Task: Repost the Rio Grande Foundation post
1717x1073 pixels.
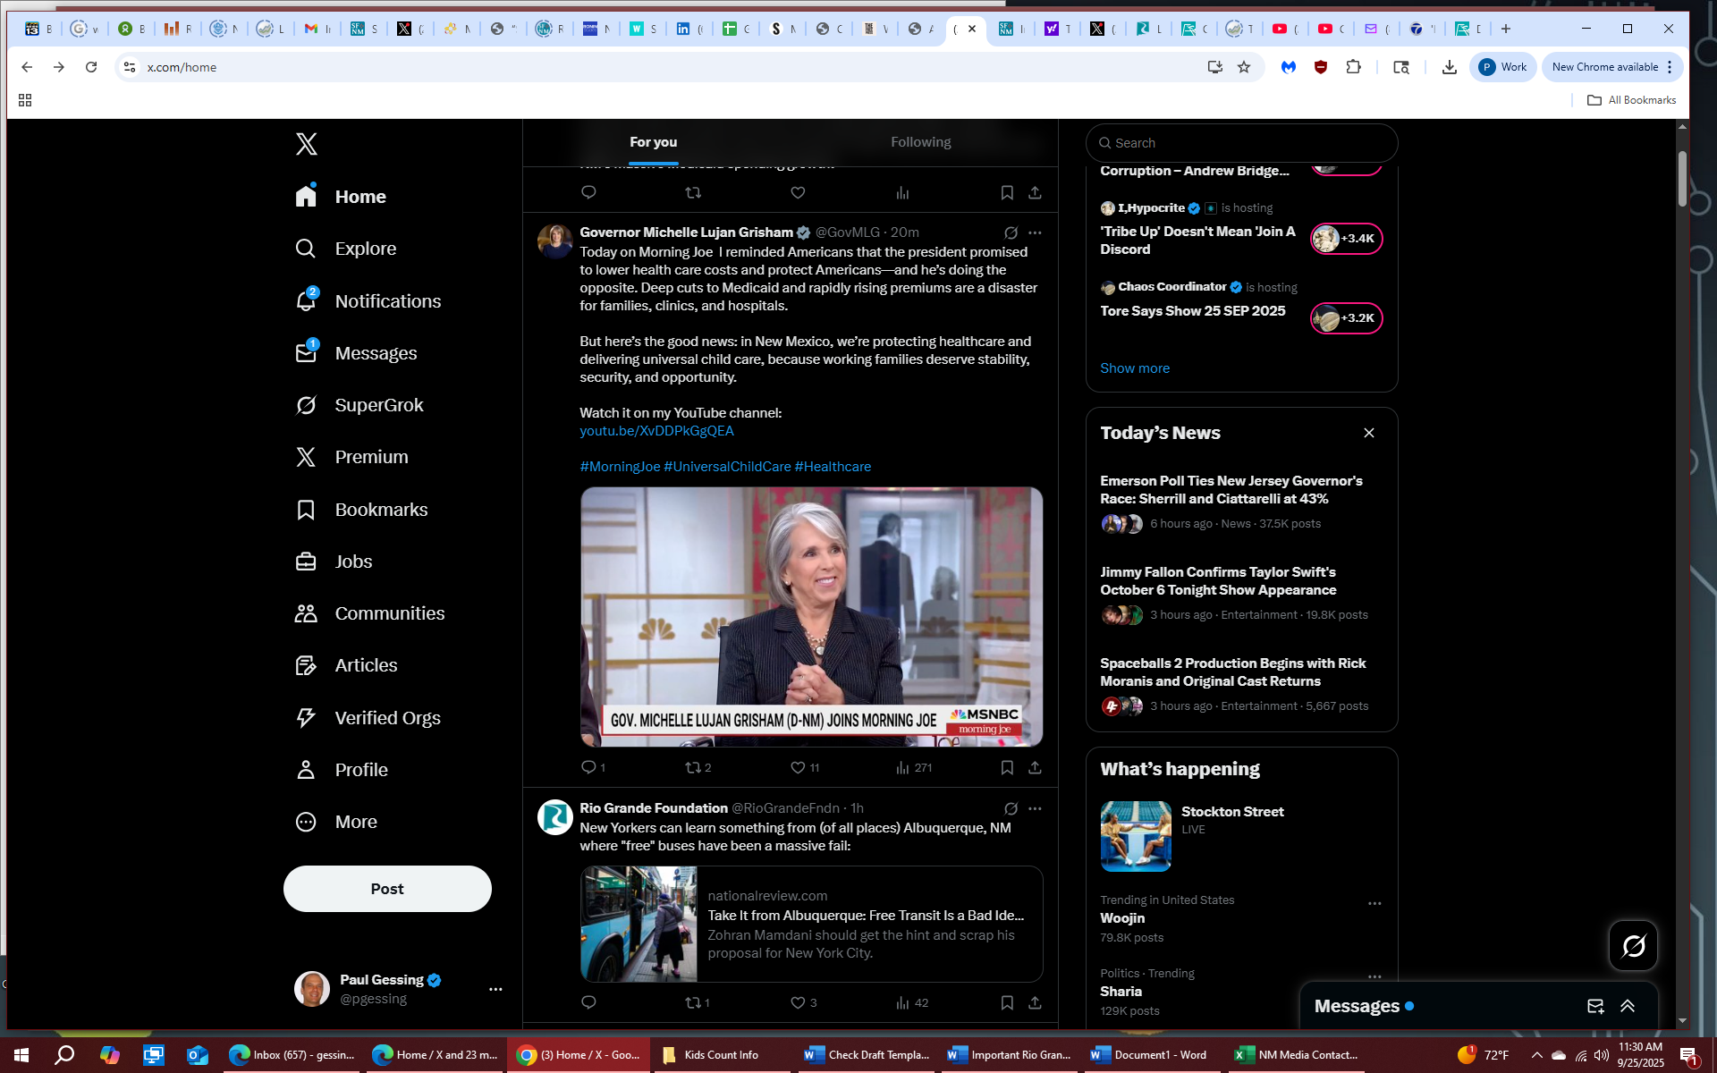Action: pyautogui.click(x=693, y=1002)
